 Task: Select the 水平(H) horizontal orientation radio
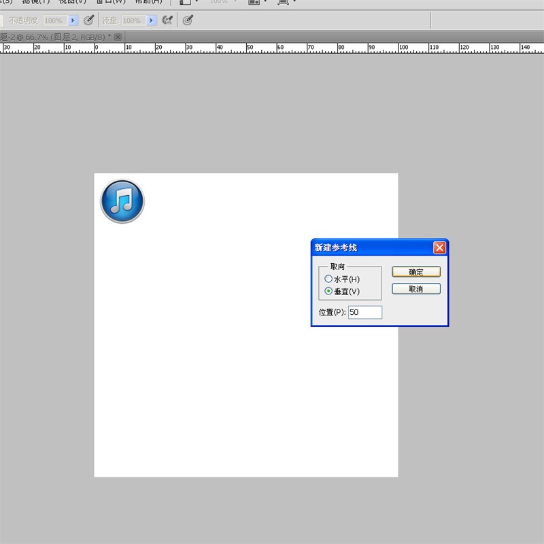pos(329,279)
